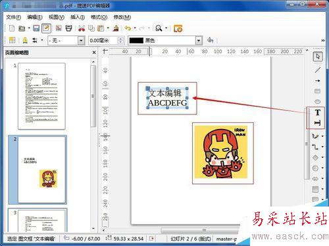329x246 pixels.
Task: Adjust the line width spinner arrows
Action: tap(120, 41)
